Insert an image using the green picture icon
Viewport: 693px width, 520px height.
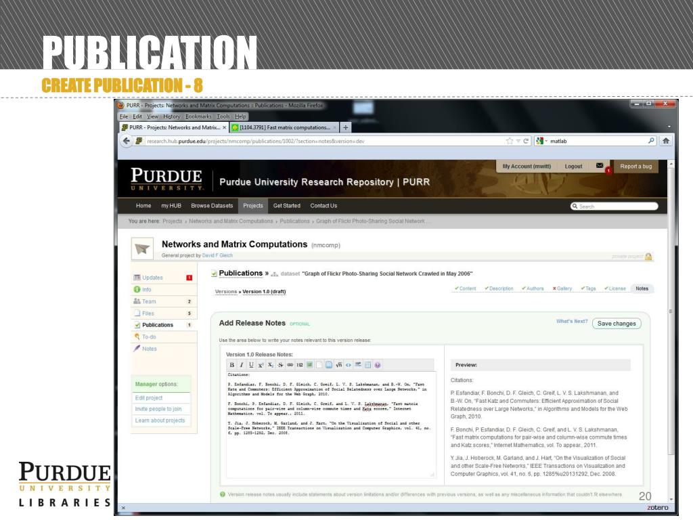(309, 365)
